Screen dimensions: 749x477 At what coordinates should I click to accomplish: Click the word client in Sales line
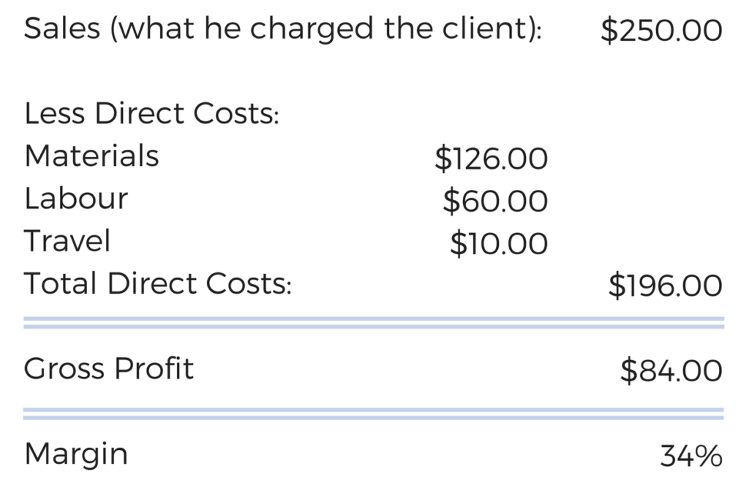pyautogui.click(x=488, y=28)
